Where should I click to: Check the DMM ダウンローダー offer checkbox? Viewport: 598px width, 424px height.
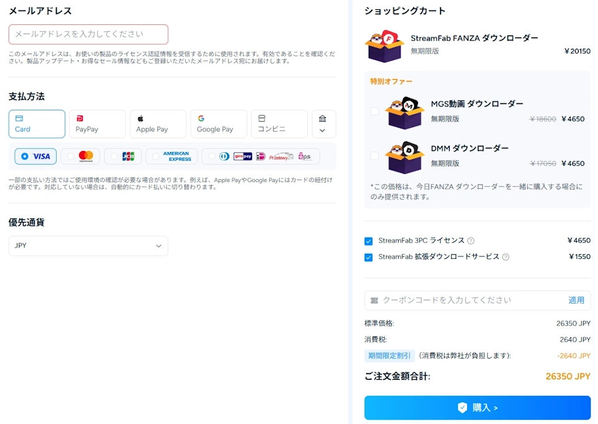pos(374,156)
